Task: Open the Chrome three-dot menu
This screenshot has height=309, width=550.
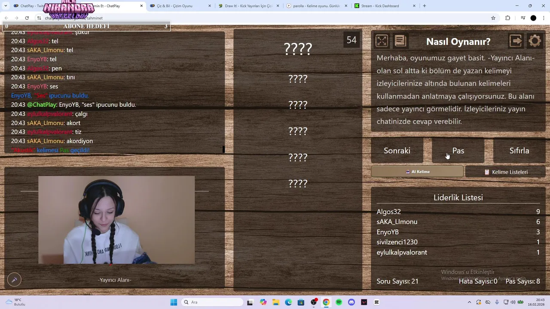Action: pos(544,18)
